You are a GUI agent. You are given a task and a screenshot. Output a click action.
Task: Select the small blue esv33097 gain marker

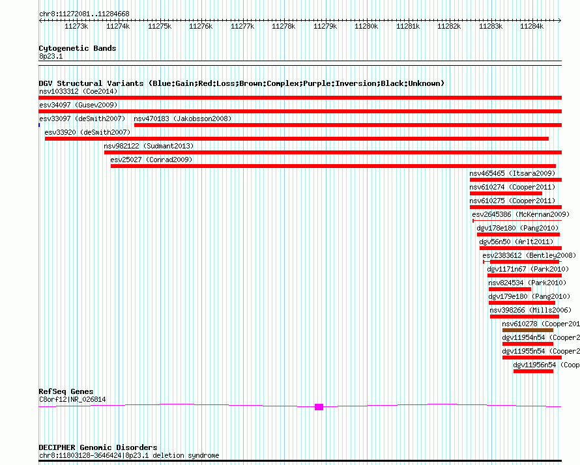coord(40,124)
